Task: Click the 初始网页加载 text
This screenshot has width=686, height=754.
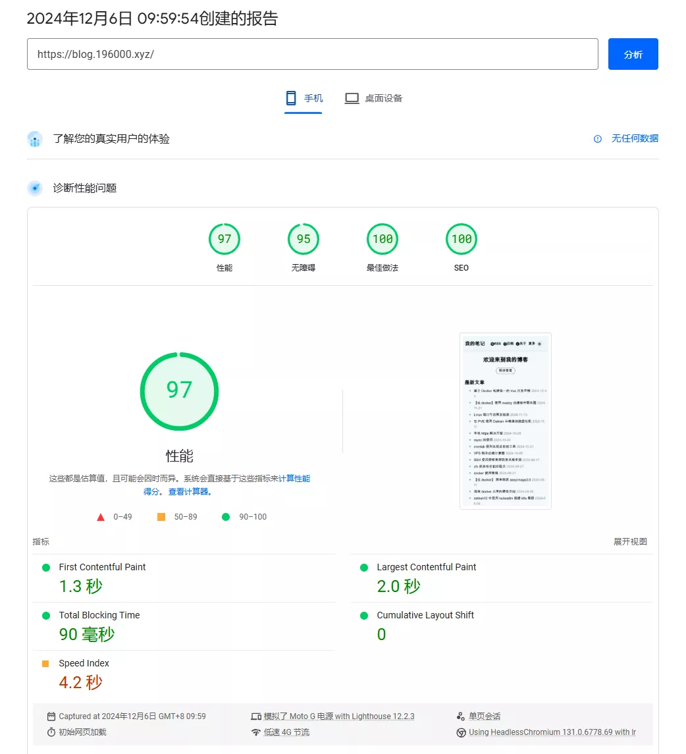Action: [82, 732]
